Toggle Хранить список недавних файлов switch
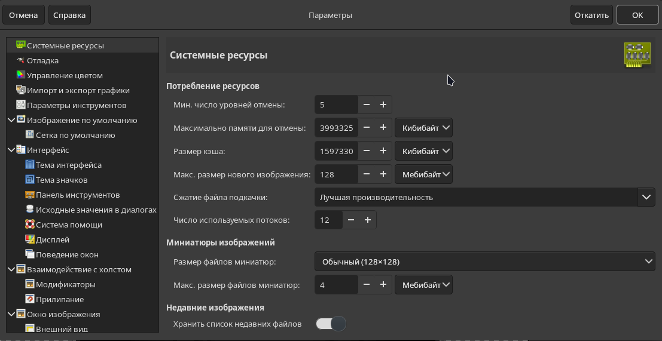Image resolution: width=662 pixels, height=341 pixels. pos(331,324)
